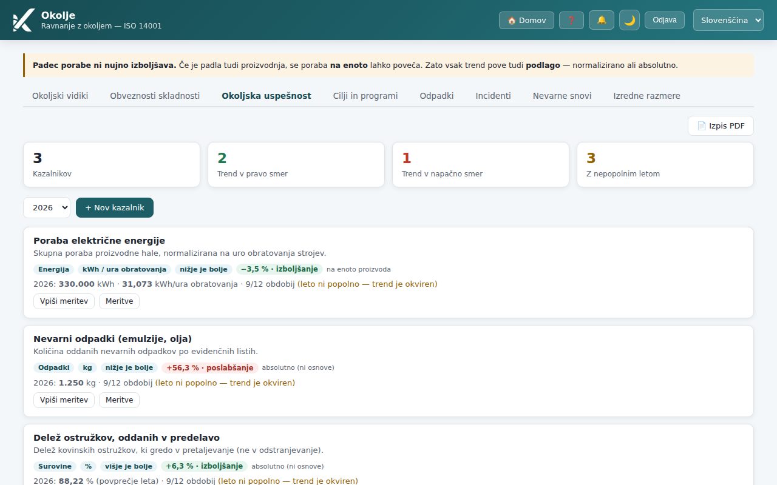This screenshot has width=777, height=485.
Task: Open help via the question mark icon
Action: point(571,20)
